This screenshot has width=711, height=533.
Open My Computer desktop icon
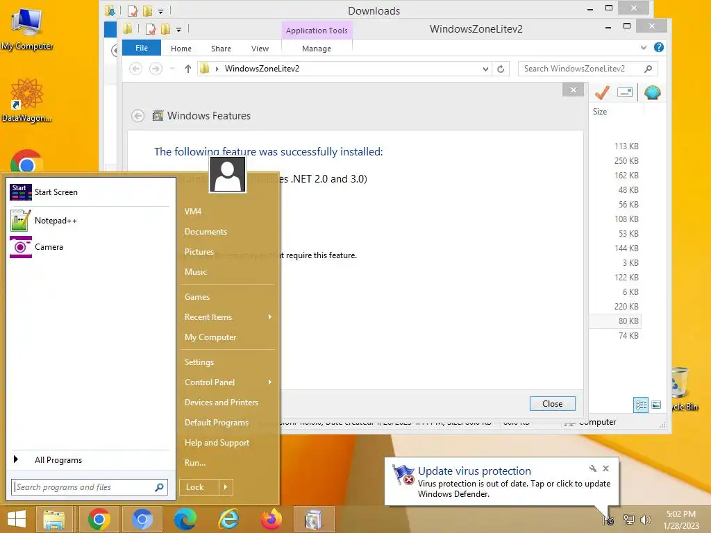(x=27, y=29)
